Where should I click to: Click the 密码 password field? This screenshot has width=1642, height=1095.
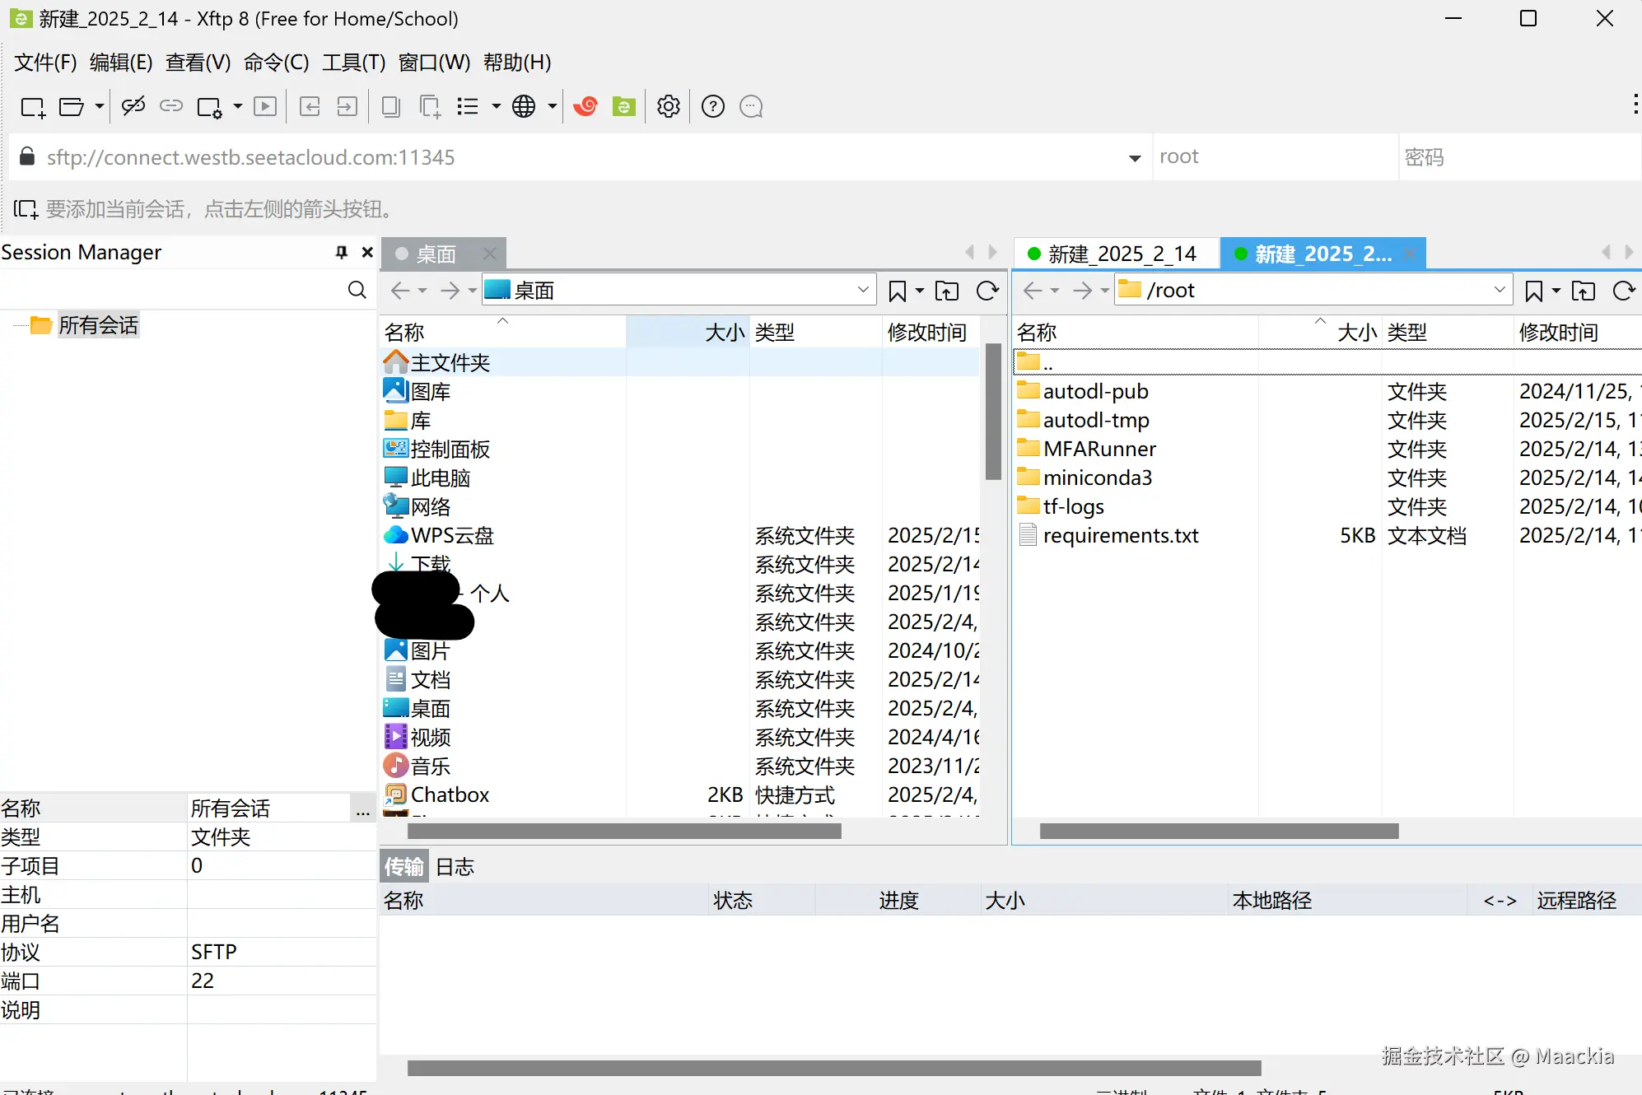pos(1515,157)
